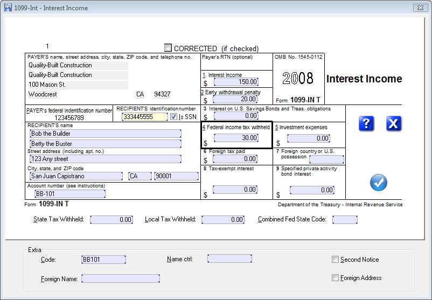Click the city field 'San Juan Capistrano'
Viewport: 432px width, 300px height.
(x=76, y=176)
